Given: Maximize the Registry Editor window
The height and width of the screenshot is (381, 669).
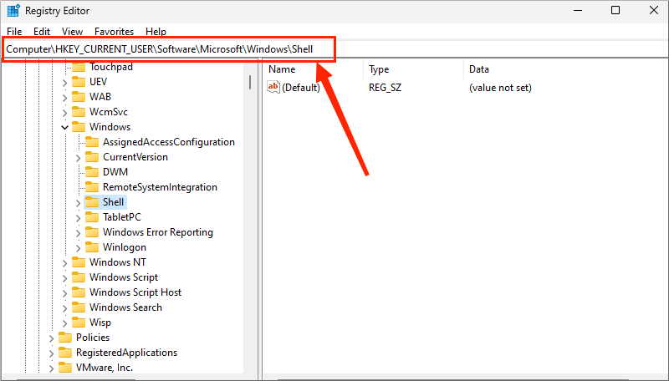Looking at the screenshot, I should coord(615,10).
